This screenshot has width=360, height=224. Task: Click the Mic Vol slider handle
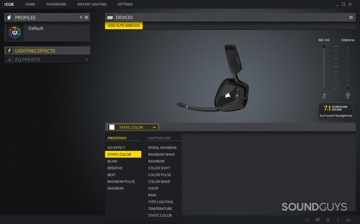(x=324, y=46)
